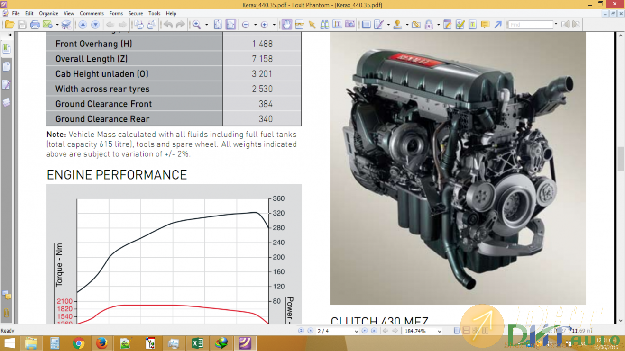
Task: Open the zoom level dropdown
Action: coord(439,330)
